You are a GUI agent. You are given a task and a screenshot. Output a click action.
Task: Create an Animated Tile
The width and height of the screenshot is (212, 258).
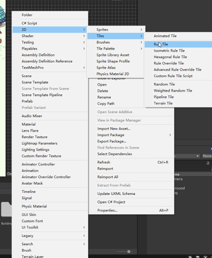(178, 36)
